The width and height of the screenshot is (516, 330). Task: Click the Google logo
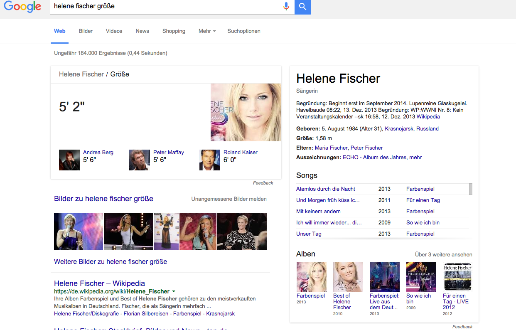click(x=22, y=7)
